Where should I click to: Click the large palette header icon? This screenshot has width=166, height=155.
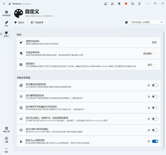coord(19,13)
